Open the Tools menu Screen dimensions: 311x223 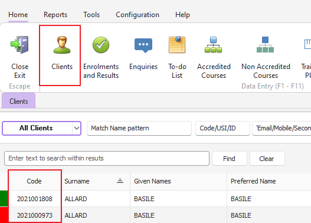click(x=91, y=15)
